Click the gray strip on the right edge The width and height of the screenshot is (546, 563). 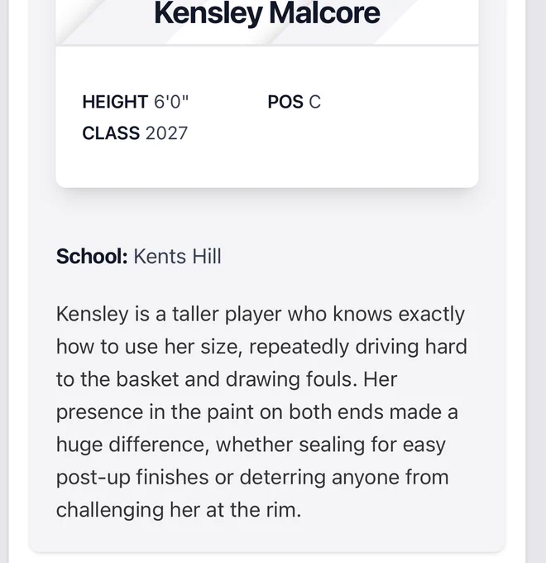tap(536, 281)
